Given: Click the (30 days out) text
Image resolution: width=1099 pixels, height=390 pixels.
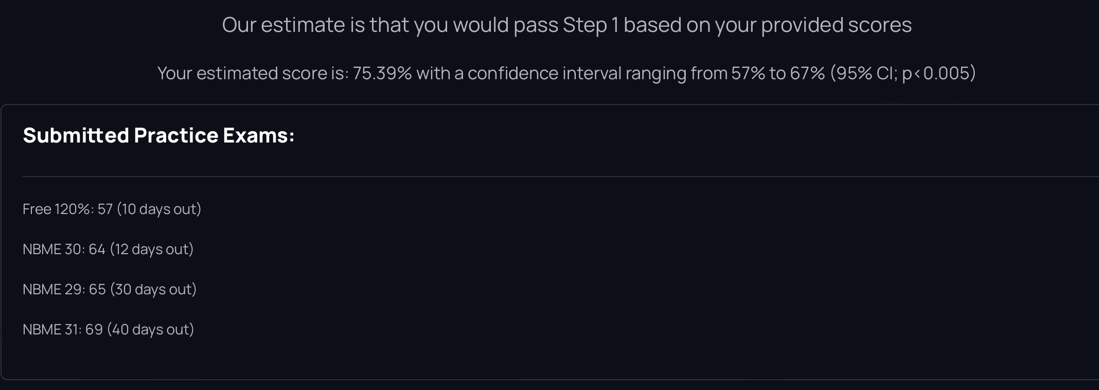Looking at the screenshot, I should pyautogui.click(x=153, y=289).
